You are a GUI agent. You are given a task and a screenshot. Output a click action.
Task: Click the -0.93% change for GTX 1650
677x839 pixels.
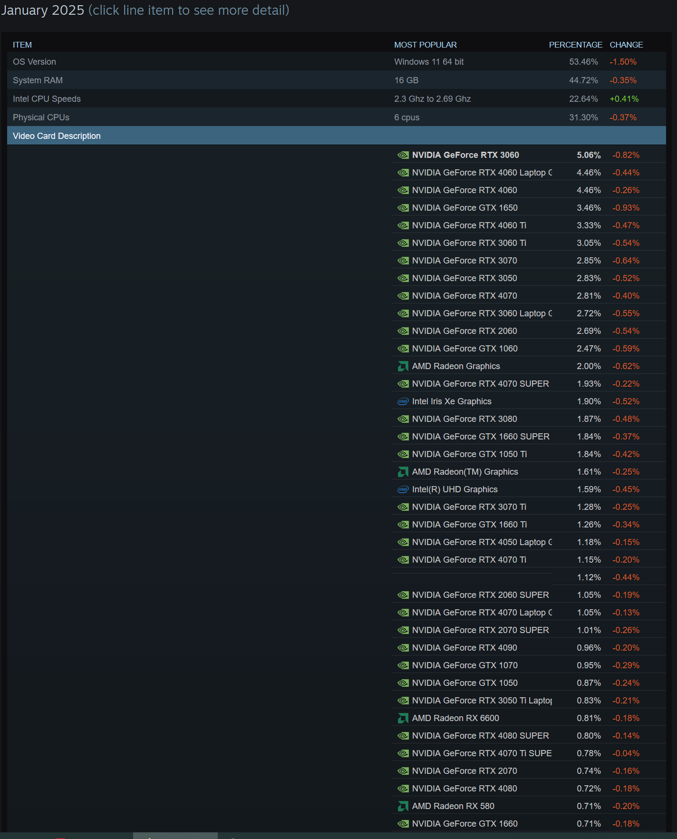tap(626, 208)
